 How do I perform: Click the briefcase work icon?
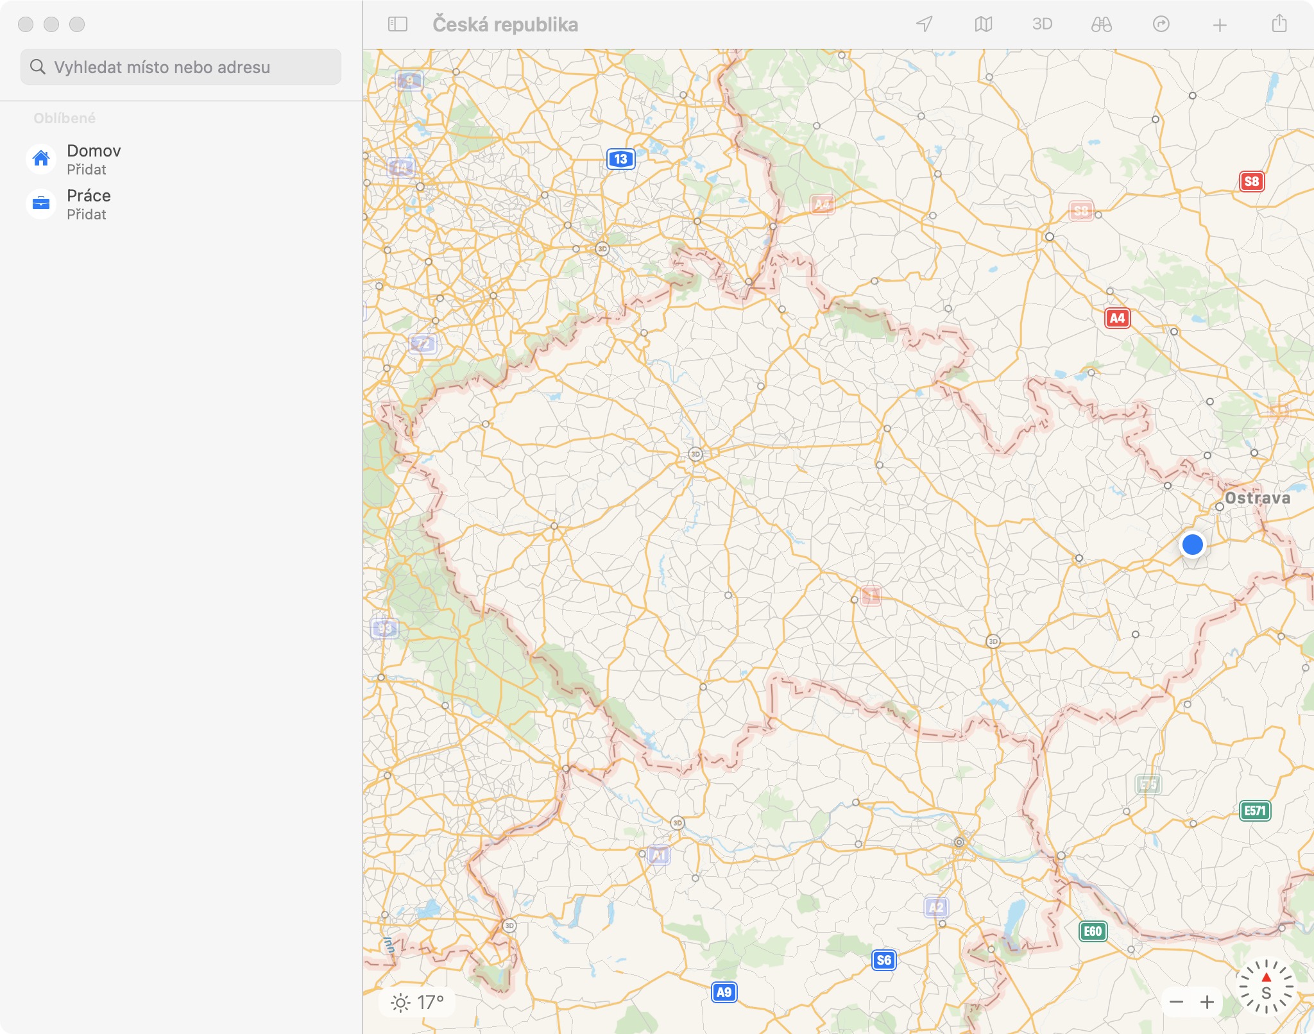[41, 203]
